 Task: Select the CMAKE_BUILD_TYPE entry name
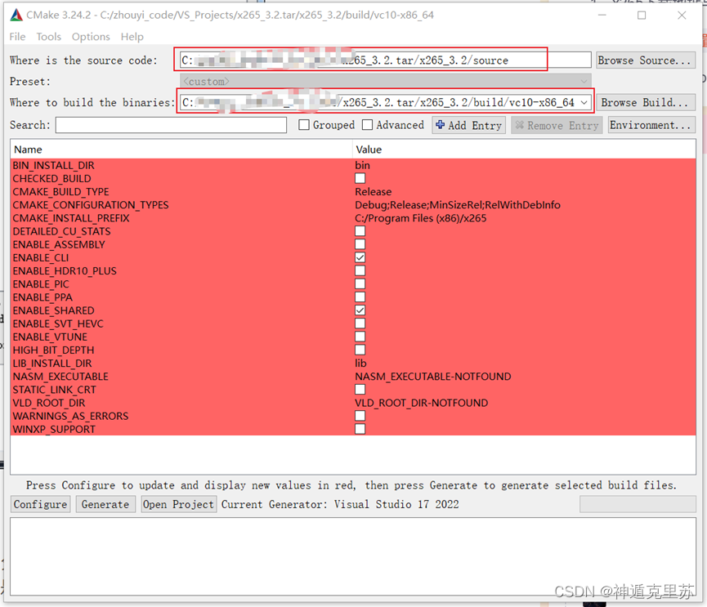coord(60,191)
